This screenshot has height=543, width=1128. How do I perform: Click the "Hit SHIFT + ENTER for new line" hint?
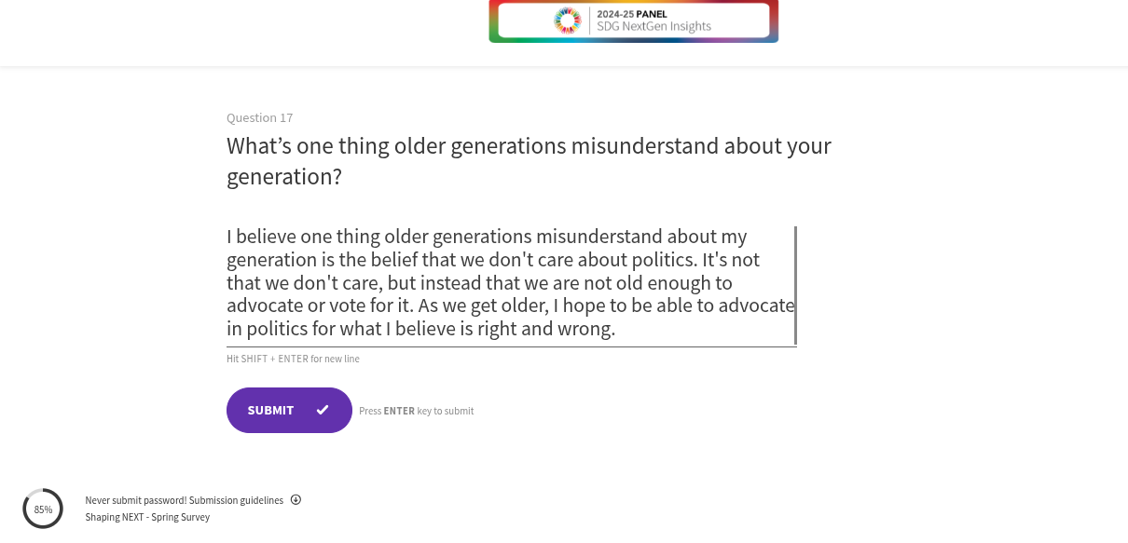(x=293, y=359)
